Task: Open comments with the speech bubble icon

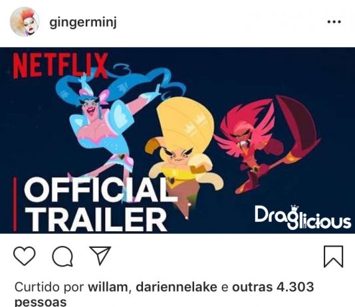Action: tap(62, 256)
